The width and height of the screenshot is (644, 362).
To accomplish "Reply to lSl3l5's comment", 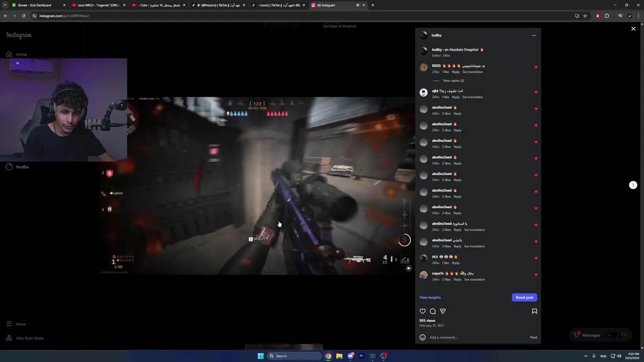I will point(455,72).
